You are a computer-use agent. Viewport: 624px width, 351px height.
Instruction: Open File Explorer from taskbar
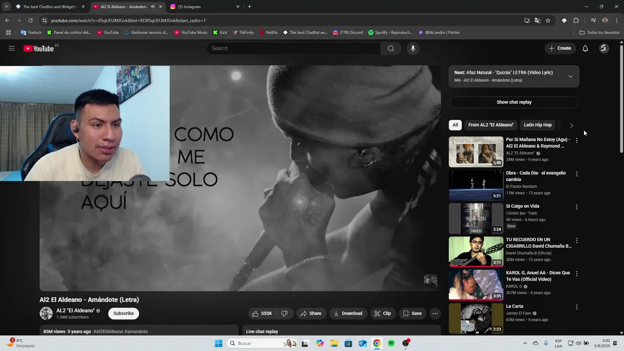(x=334, y=343)
